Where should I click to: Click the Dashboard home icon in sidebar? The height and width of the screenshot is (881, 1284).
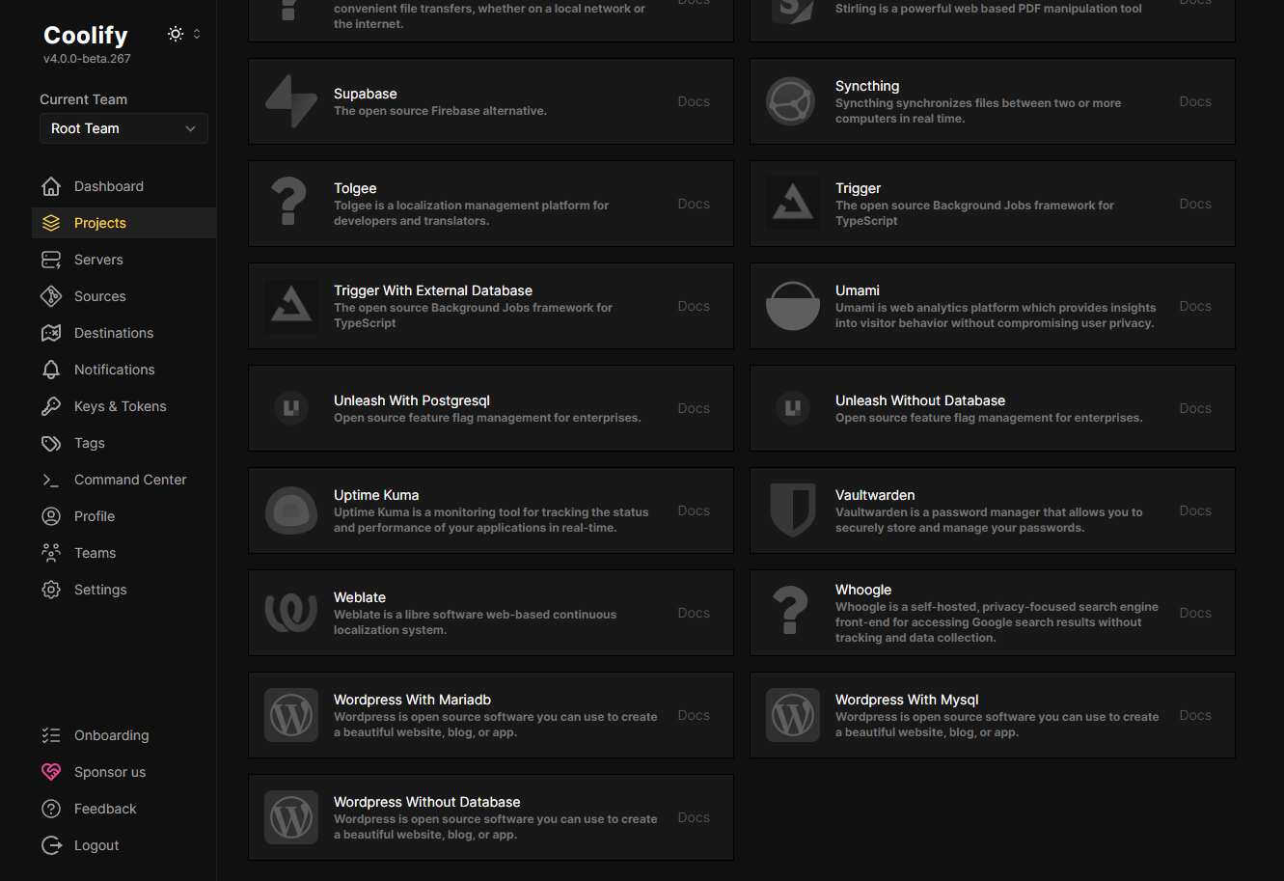pyautogui.click(x=51, y=186)
